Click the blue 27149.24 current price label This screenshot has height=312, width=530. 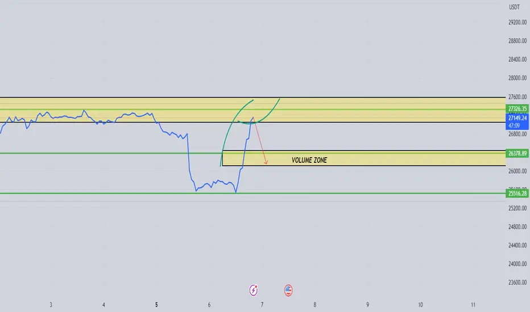coord(517,118)
